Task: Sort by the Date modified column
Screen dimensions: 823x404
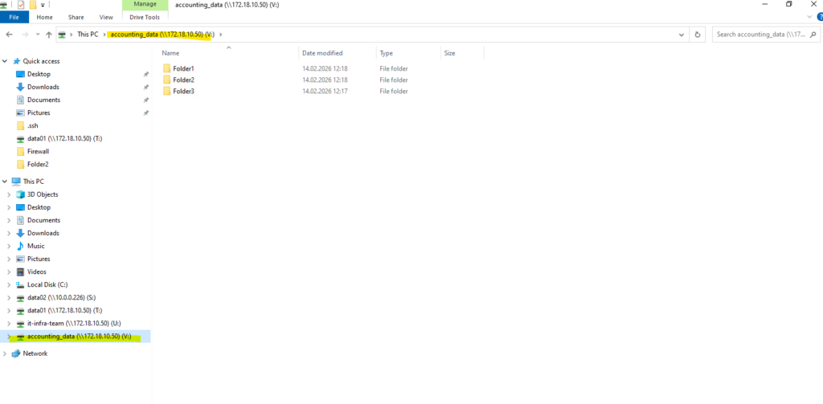Action: pyautogui.click(x=322, y=53)
